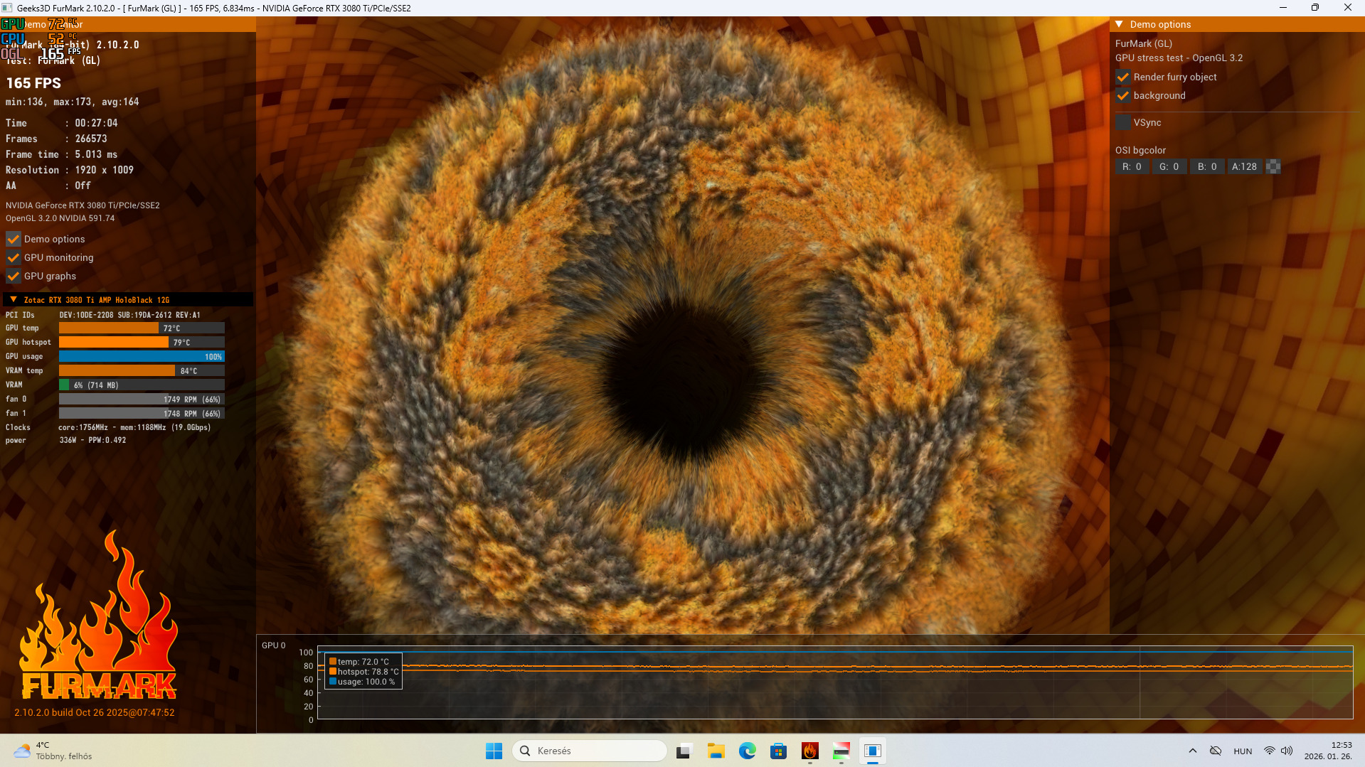
Task: Click the 'OSI bgcolor' label
Action: tap(1140, 150)
